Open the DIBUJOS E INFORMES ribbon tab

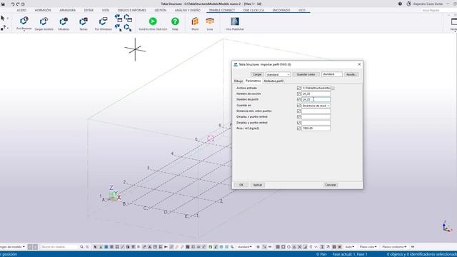tap(131, 10)
